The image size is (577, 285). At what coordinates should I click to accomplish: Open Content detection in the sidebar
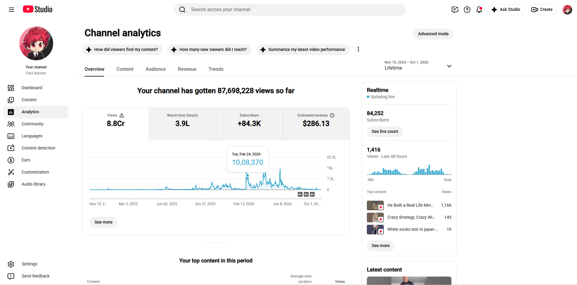(x=36, y=148)
